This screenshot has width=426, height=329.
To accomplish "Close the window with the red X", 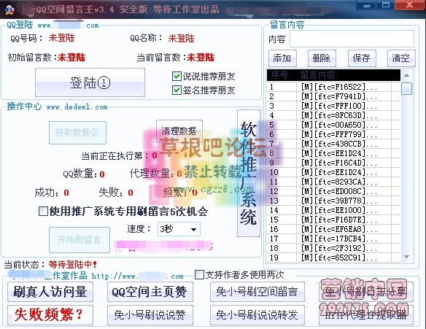I will pyautogui.click(x=410, y=5).
